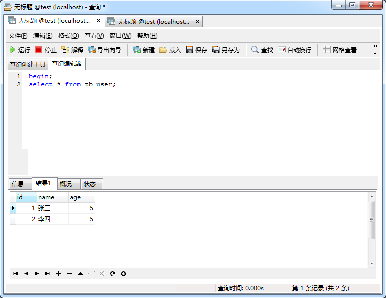Viewport: 386px width, 298px height.
Task: Save the query with 保存
Action: [196, 50]
